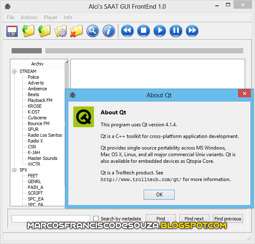Click the window resize grip corner

[249, 238]
